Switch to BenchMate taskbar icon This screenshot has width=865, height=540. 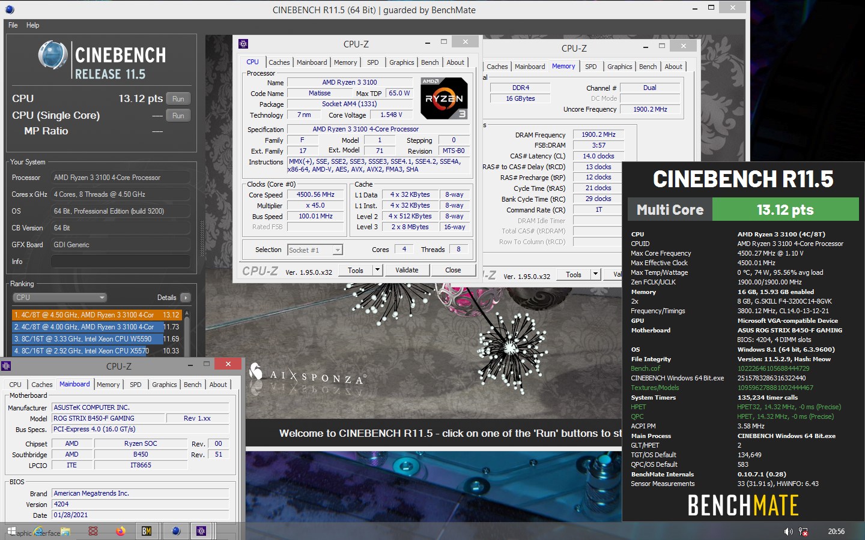pos(147,531)
